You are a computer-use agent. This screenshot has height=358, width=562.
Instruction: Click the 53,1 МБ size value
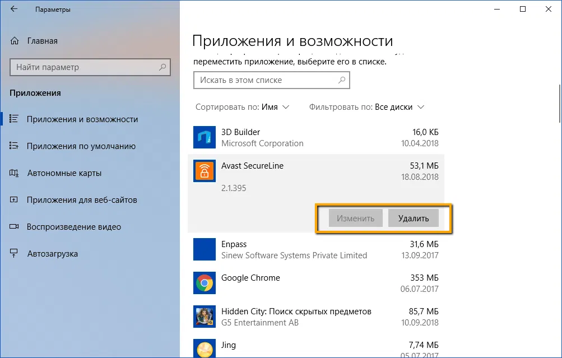(424, 166)
